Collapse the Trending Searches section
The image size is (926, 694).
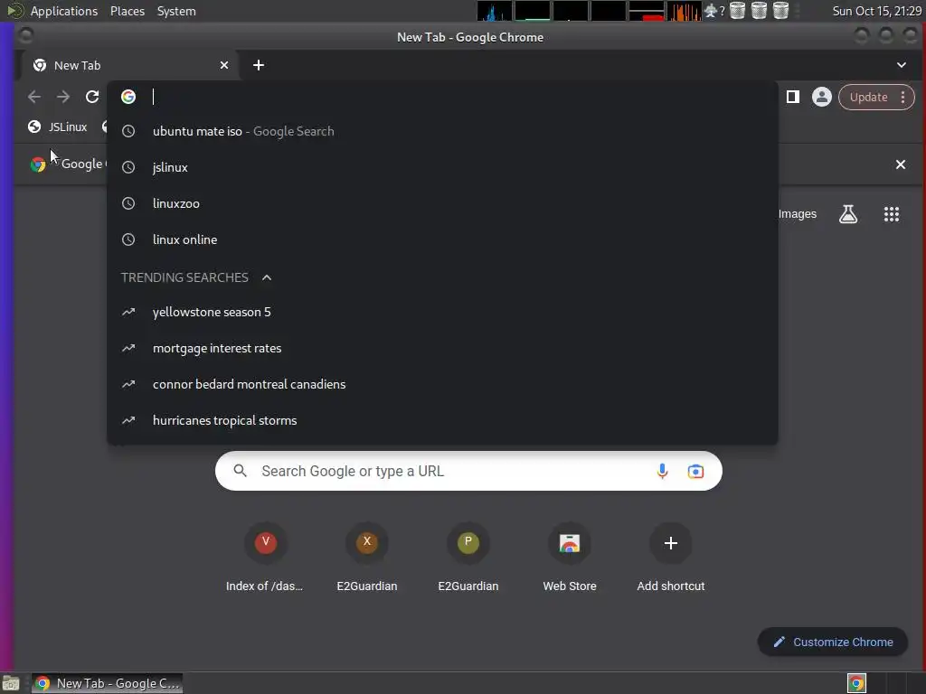click(267, 277)
